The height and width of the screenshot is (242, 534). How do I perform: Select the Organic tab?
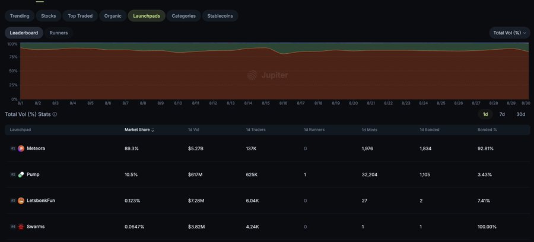coord(113,16)
